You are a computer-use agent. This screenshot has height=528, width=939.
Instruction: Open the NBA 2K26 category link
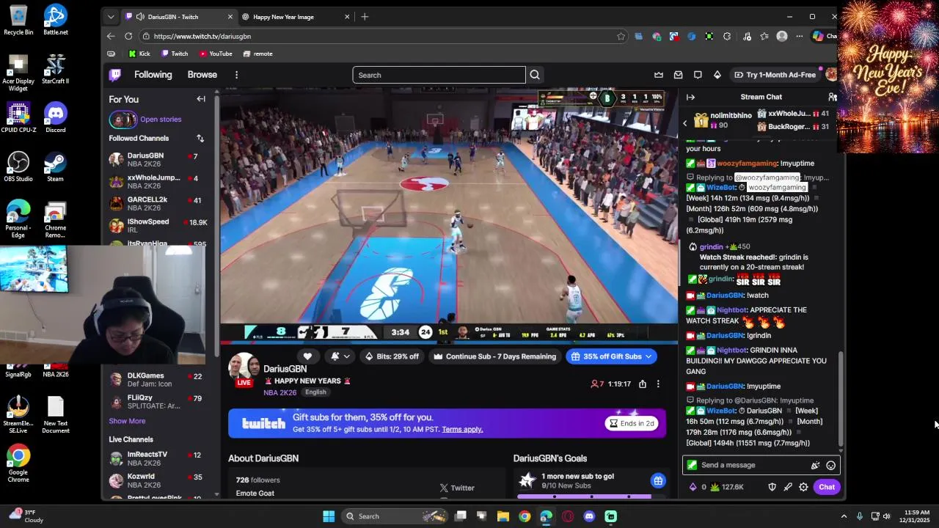tap(279, 392)
